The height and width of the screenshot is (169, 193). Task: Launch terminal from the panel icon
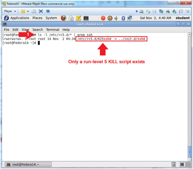click(x=86, y=18)
